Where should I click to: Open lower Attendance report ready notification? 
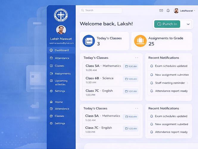click(169, 132)
